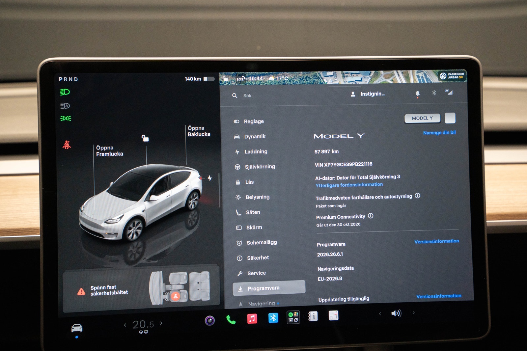Viewport: 527px width, 351px height.
Task: Go to Lås settings
Action: [x=245, y=182]
